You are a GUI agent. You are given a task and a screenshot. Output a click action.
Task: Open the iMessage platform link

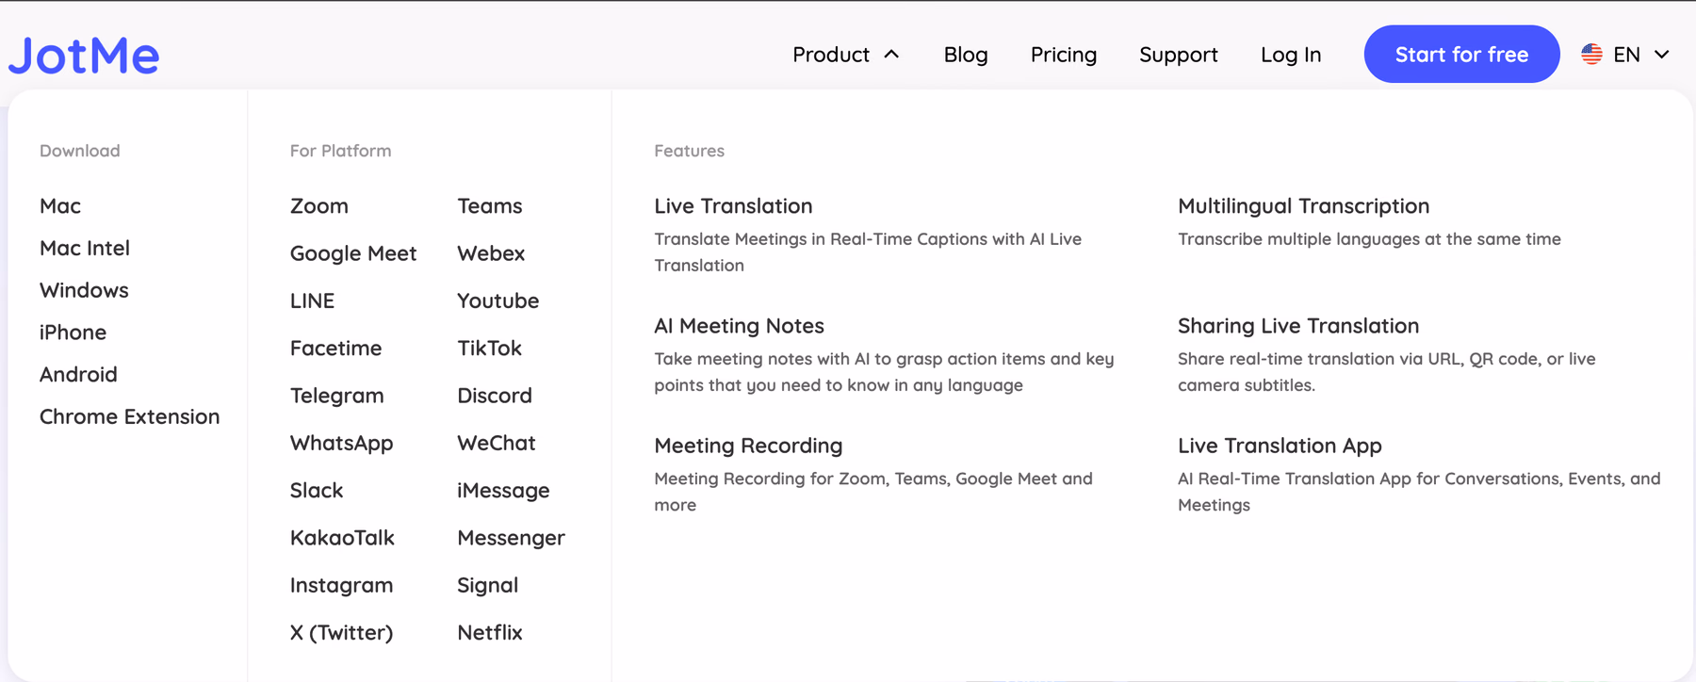(x=503, y=491)
